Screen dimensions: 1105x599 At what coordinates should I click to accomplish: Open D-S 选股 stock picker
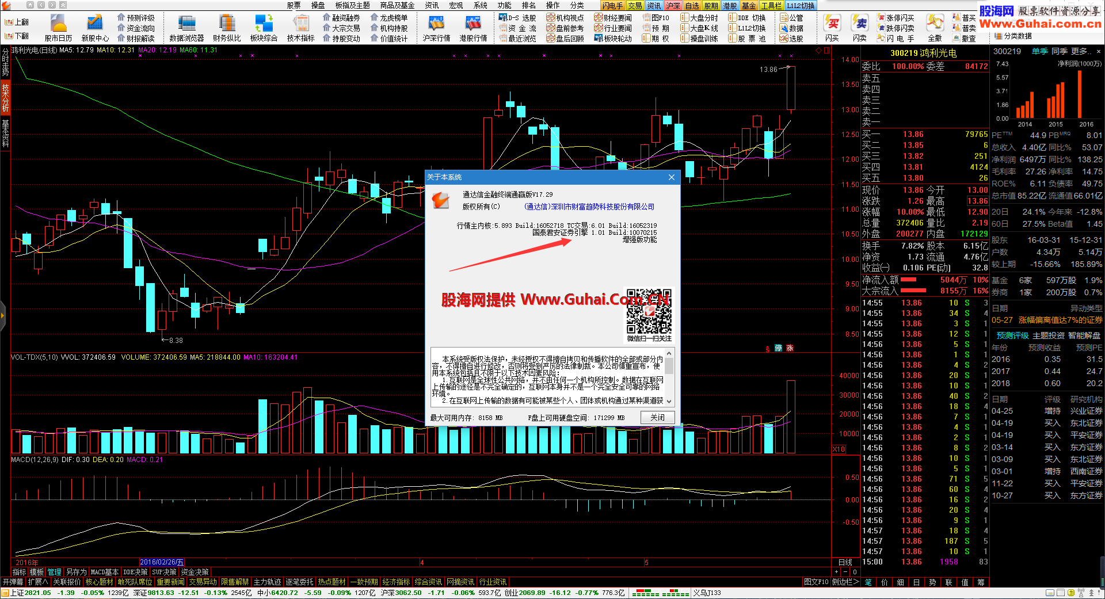click(x=517, y=18)
